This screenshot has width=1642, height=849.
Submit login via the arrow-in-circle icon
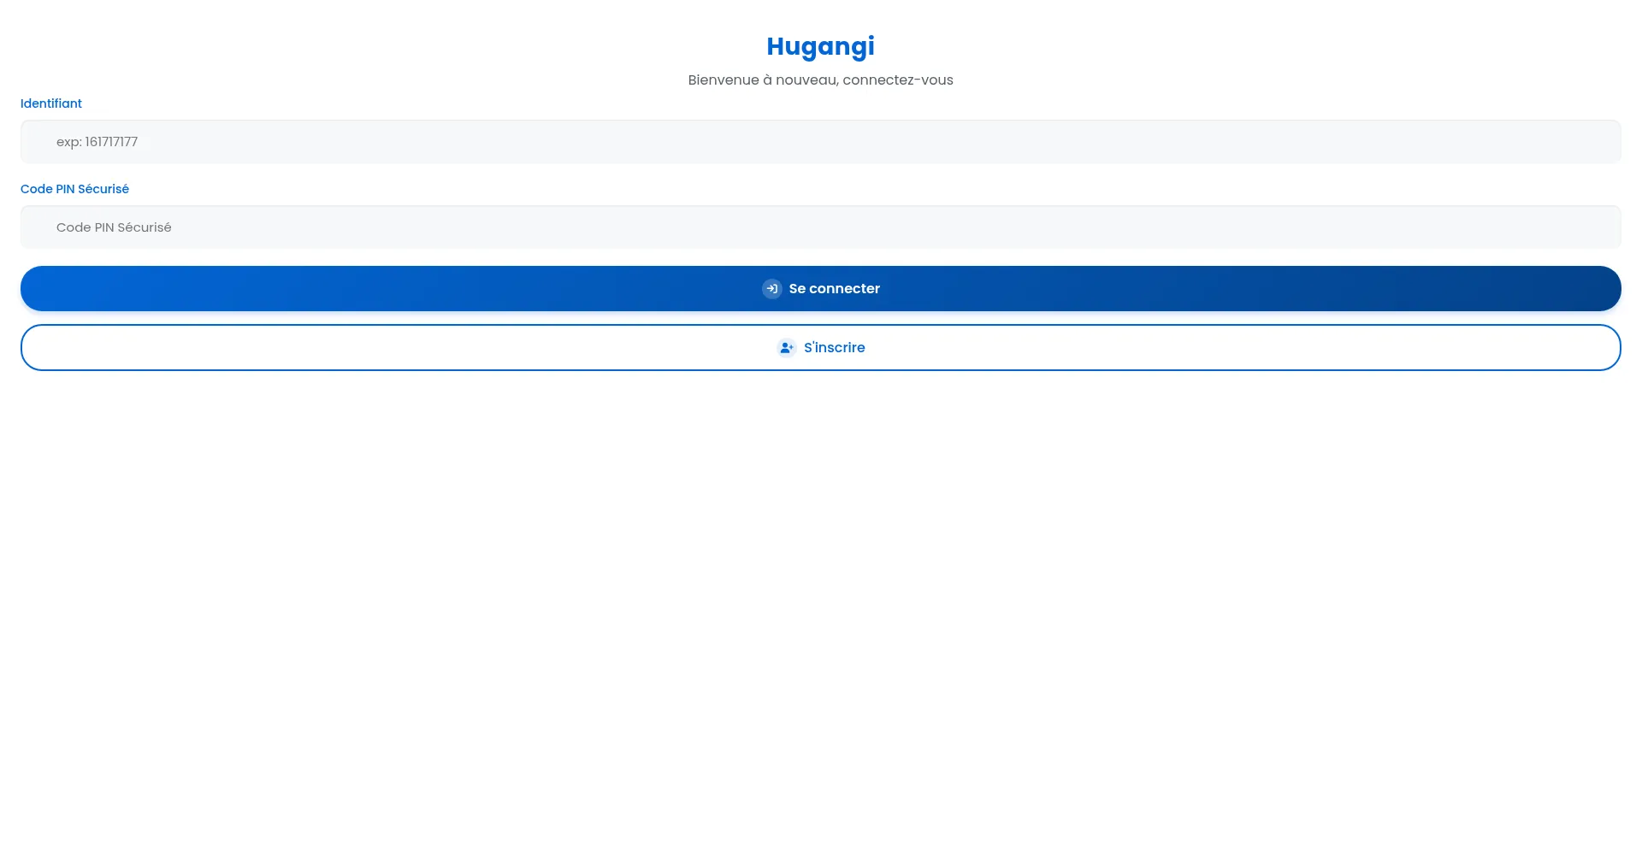(771, 289)
